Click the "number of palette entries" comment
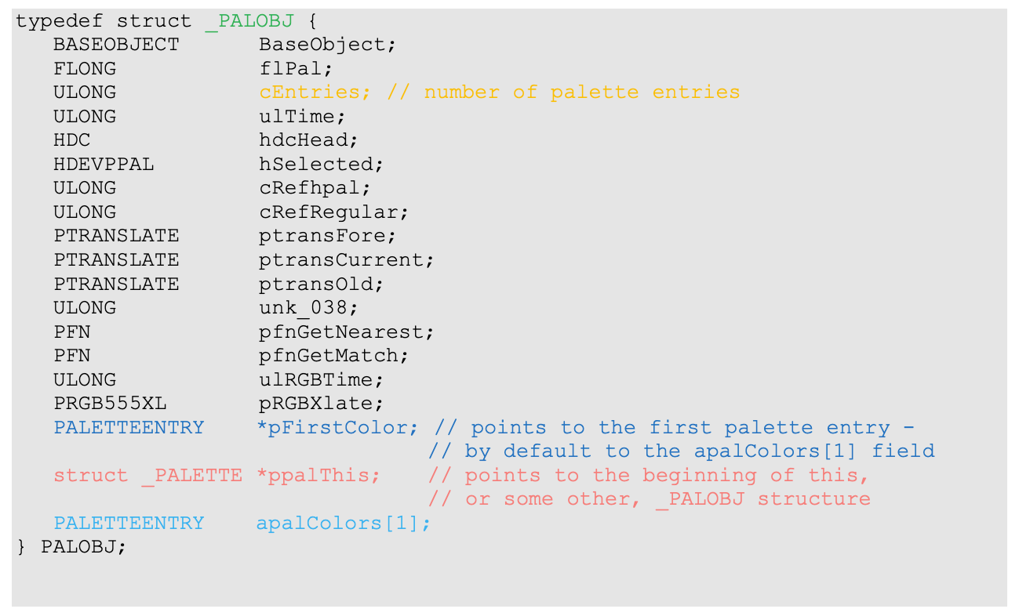Screen dimensions: 1019x616 [581, 92]
